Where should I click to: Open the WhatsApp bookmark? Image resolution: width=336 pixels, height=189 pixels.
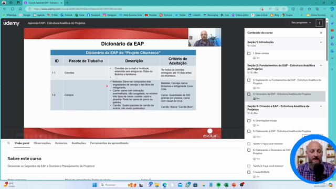pos(9,15)
